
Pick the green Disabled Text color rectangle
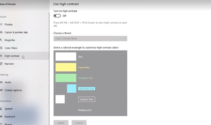coord(66,78)
